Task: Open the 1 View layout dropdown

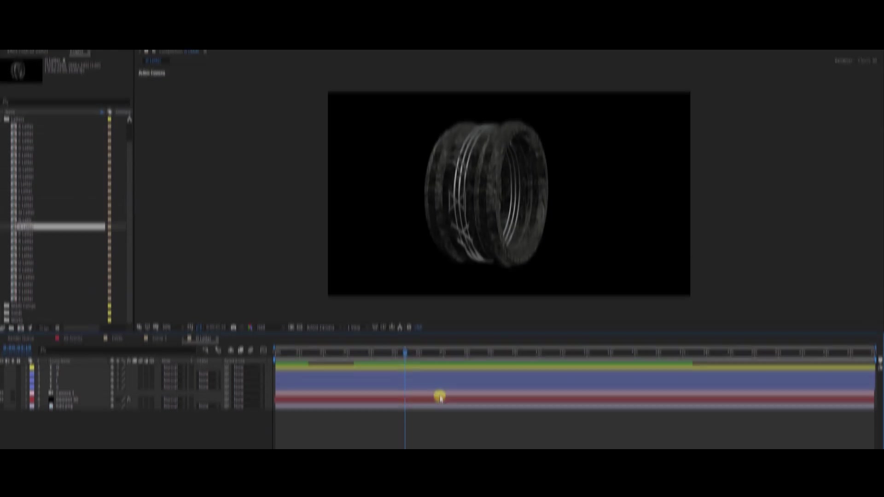Action: pyautogui.click(x=354, y=328)
